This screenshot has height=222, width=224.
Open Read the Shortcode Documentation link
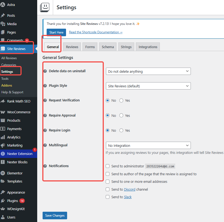95,32
